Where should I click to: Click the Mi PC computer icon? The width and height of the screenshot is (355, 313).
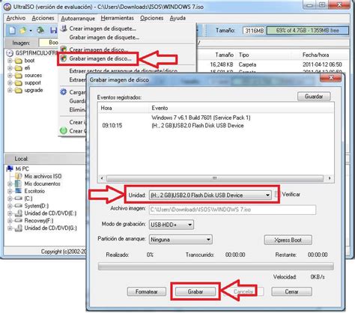[x=10, y=168]
